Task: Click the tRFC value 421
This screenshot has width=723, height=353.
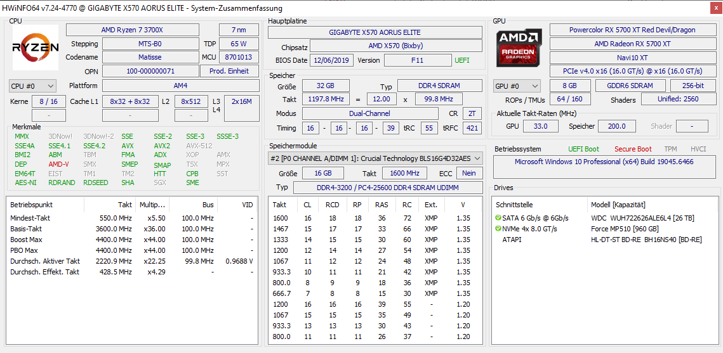Action: (x=472, y=128)
